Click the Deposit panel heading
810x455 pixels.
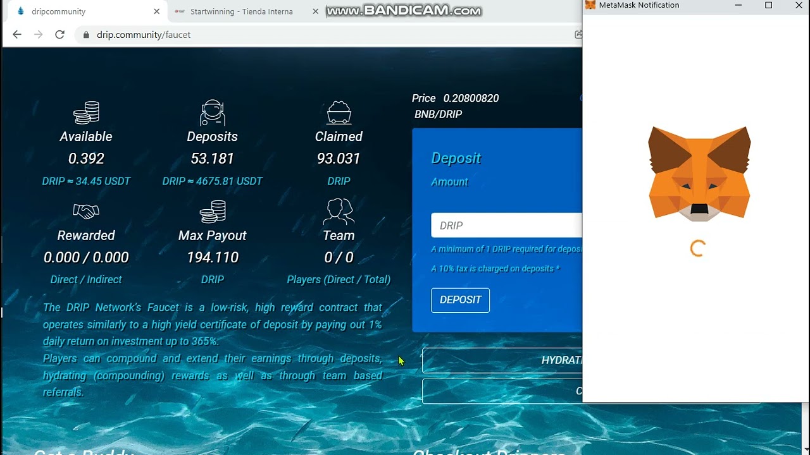[x=456, y=158]
